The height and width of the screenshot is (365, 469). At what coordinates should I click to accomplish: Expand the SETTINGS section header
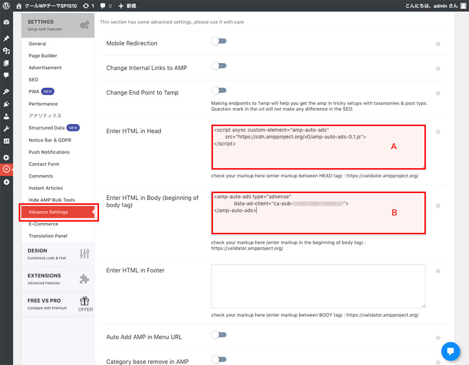tap(58, 25)
